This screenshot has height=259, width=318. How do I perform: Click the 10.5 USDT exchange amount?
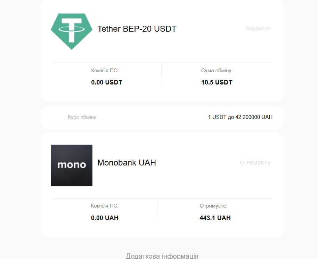click(x=217, y=82)
